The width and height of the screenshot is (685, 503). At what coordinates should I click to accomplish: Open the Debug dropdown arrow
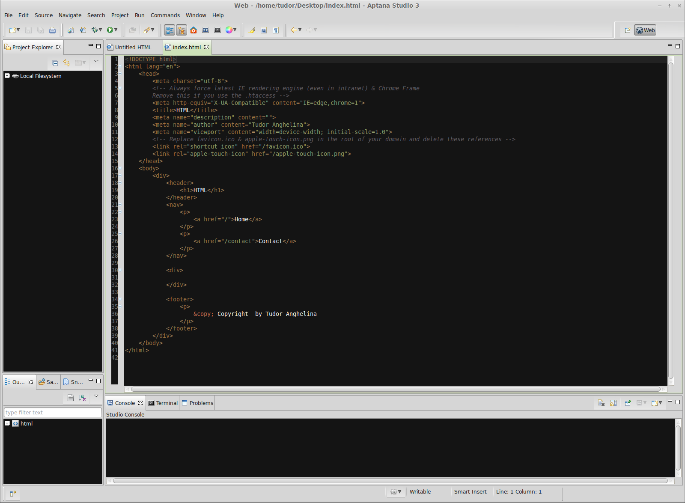[x=101, y=30]
